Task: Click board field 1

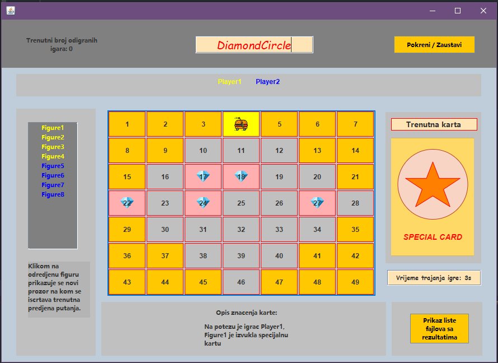Action: [127, 124]
